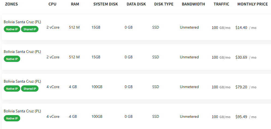The image size is (271, 129).
Task: Click the CPU column header
Action: 52,4
